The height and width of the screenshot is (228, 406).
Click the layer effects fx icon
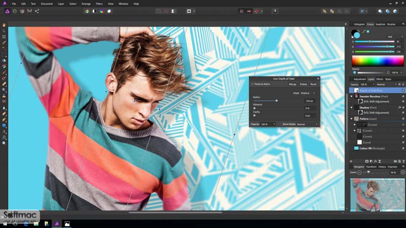point(375,161)
